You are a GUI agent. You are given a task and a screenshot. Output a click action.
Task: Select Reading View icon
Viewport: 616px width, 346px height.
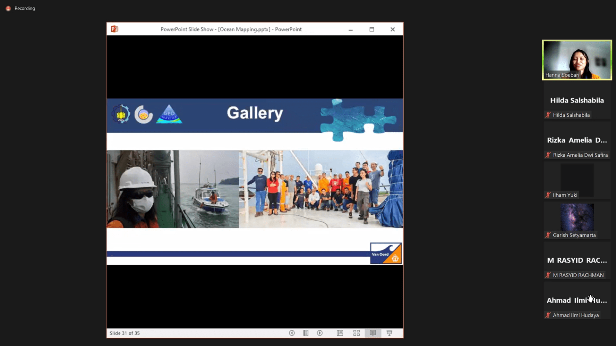click(373, 333)
